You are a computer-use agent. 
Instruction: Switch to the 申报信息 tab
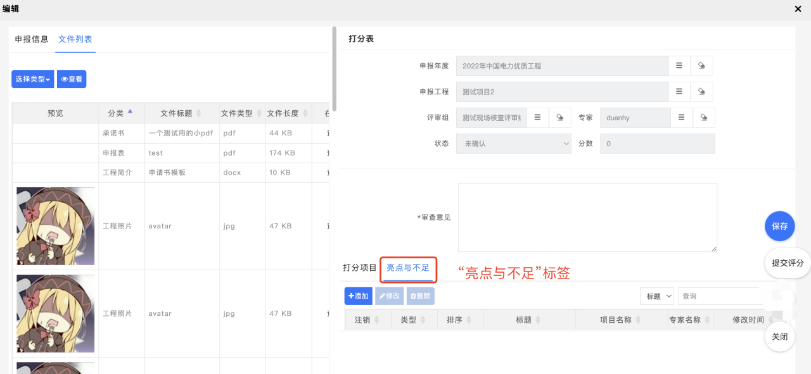[32, 39]
